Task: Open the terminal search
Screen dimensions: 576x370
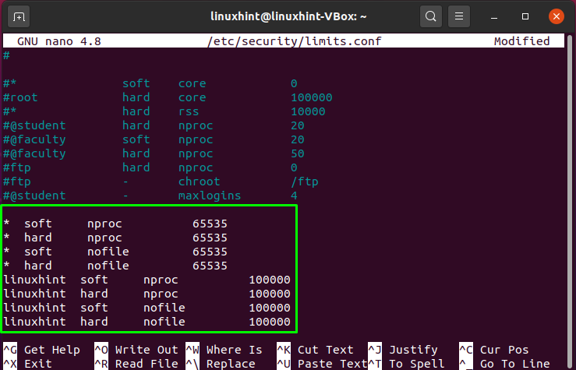Action: (x=431, y=16)
